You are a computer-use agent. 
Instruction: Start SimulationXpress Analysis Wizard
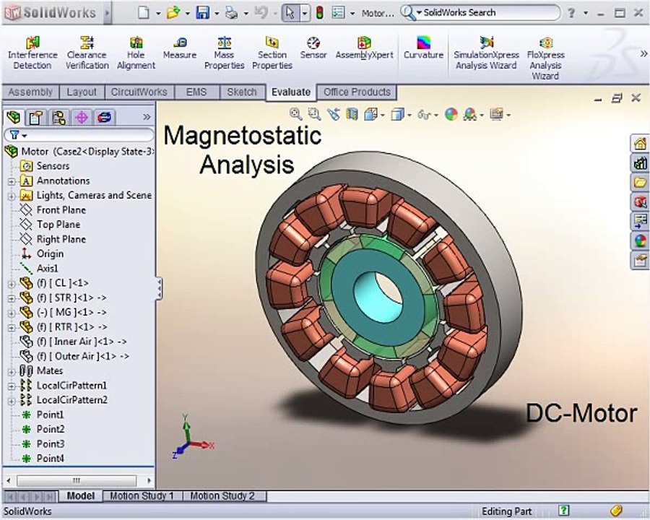point(486,53)
